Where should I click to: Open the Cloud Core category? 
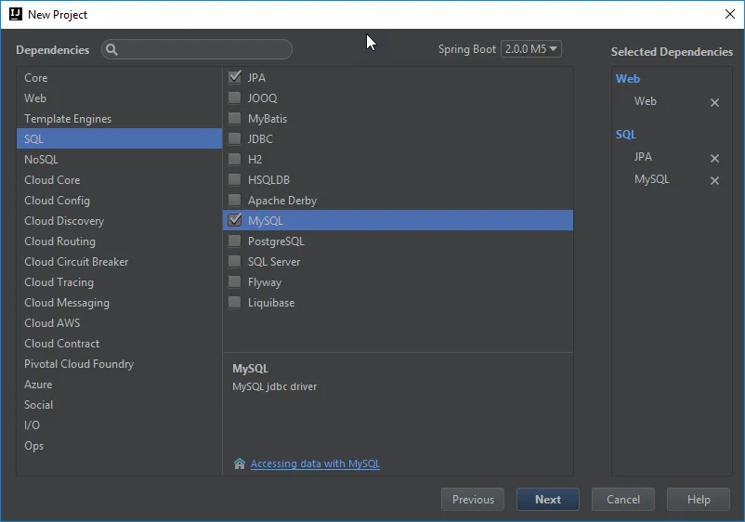[119, 179]
